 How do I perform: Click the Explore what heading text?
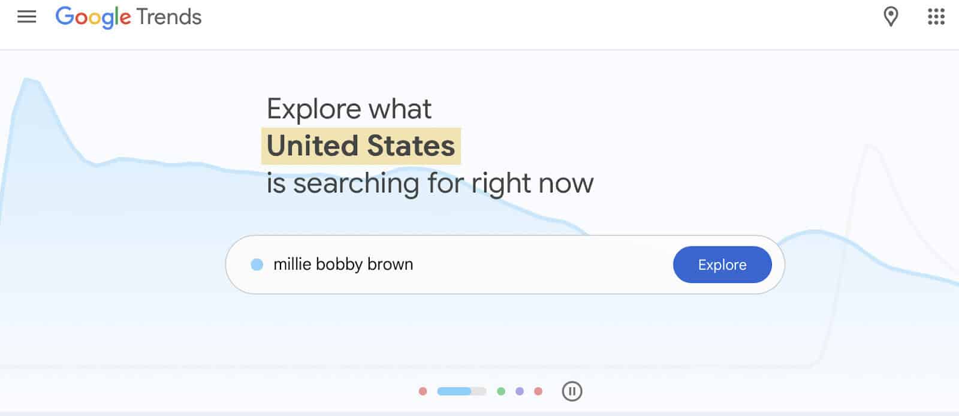pyautogui.click(x=349, y=108)
